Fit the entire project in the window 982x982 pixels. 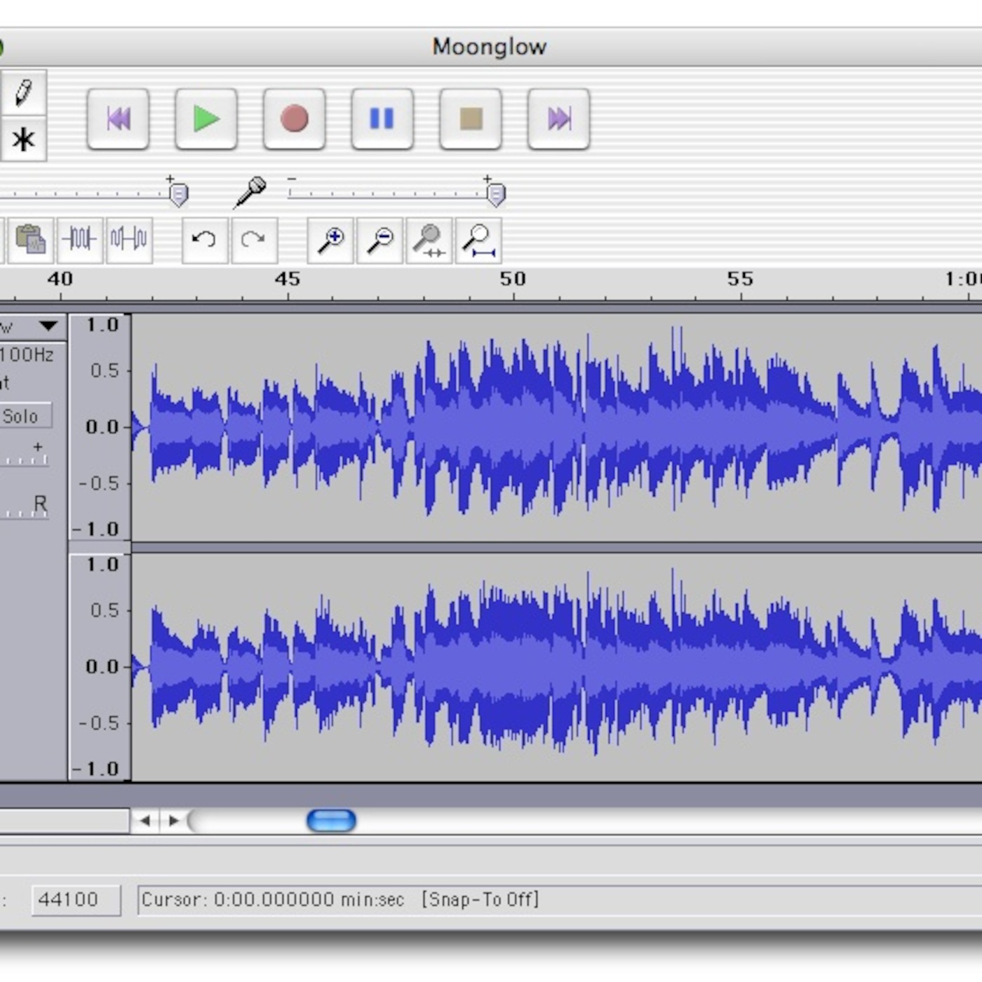[480, 240]
